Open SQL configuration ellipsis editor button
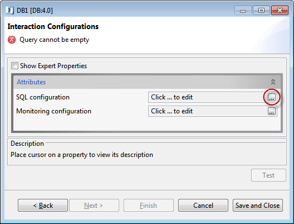Screen dimensions: 294x224 pyautogui.click(x=272, y=97)
